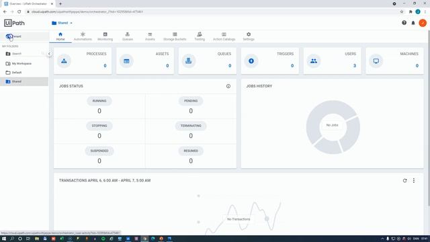
Task: Open the Assets tab
Action: pos(150,36)
